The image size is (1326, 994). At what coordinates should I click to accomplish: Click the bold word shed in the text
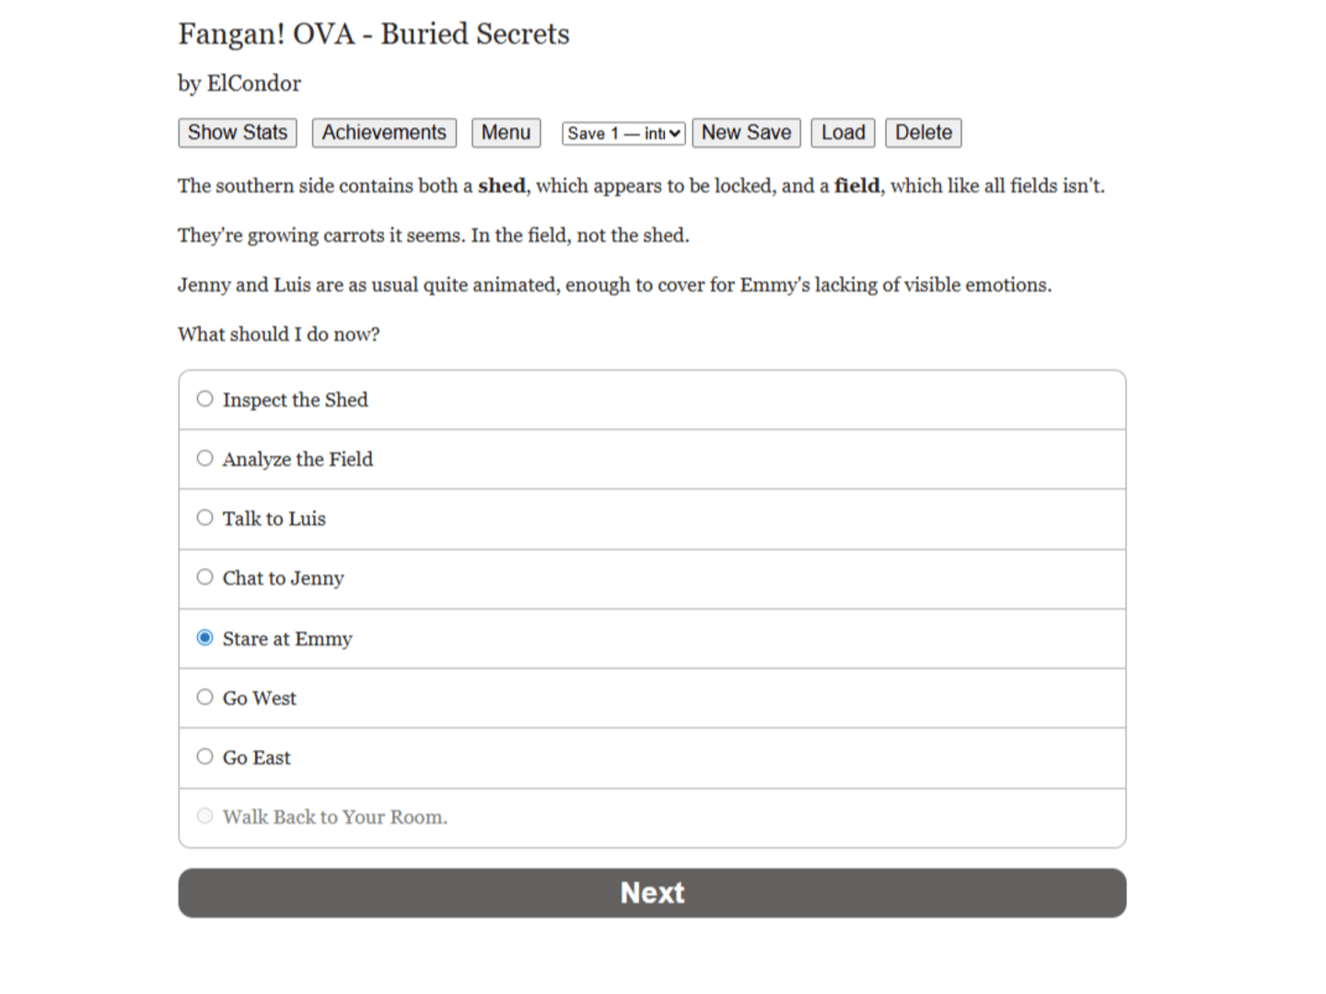pyautogui.click(x=502, y=186)
